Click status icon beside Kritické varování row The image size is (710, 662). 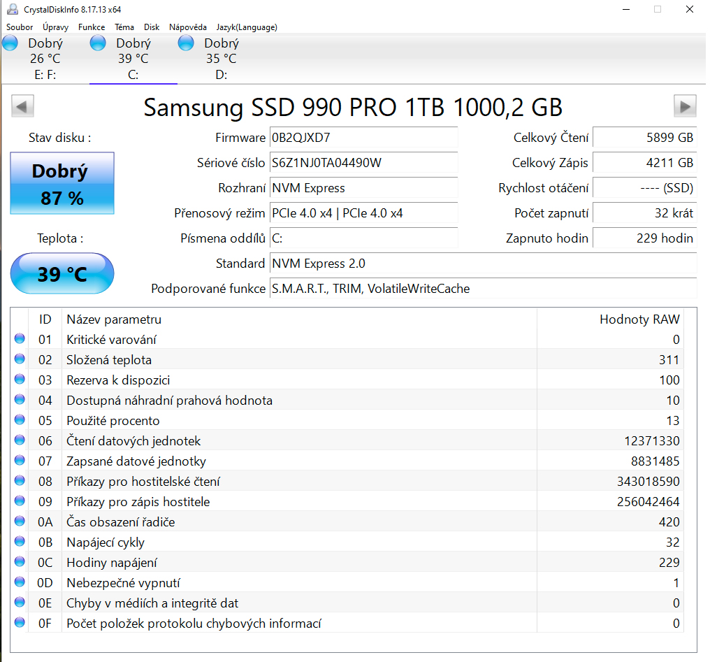[20, 340]
